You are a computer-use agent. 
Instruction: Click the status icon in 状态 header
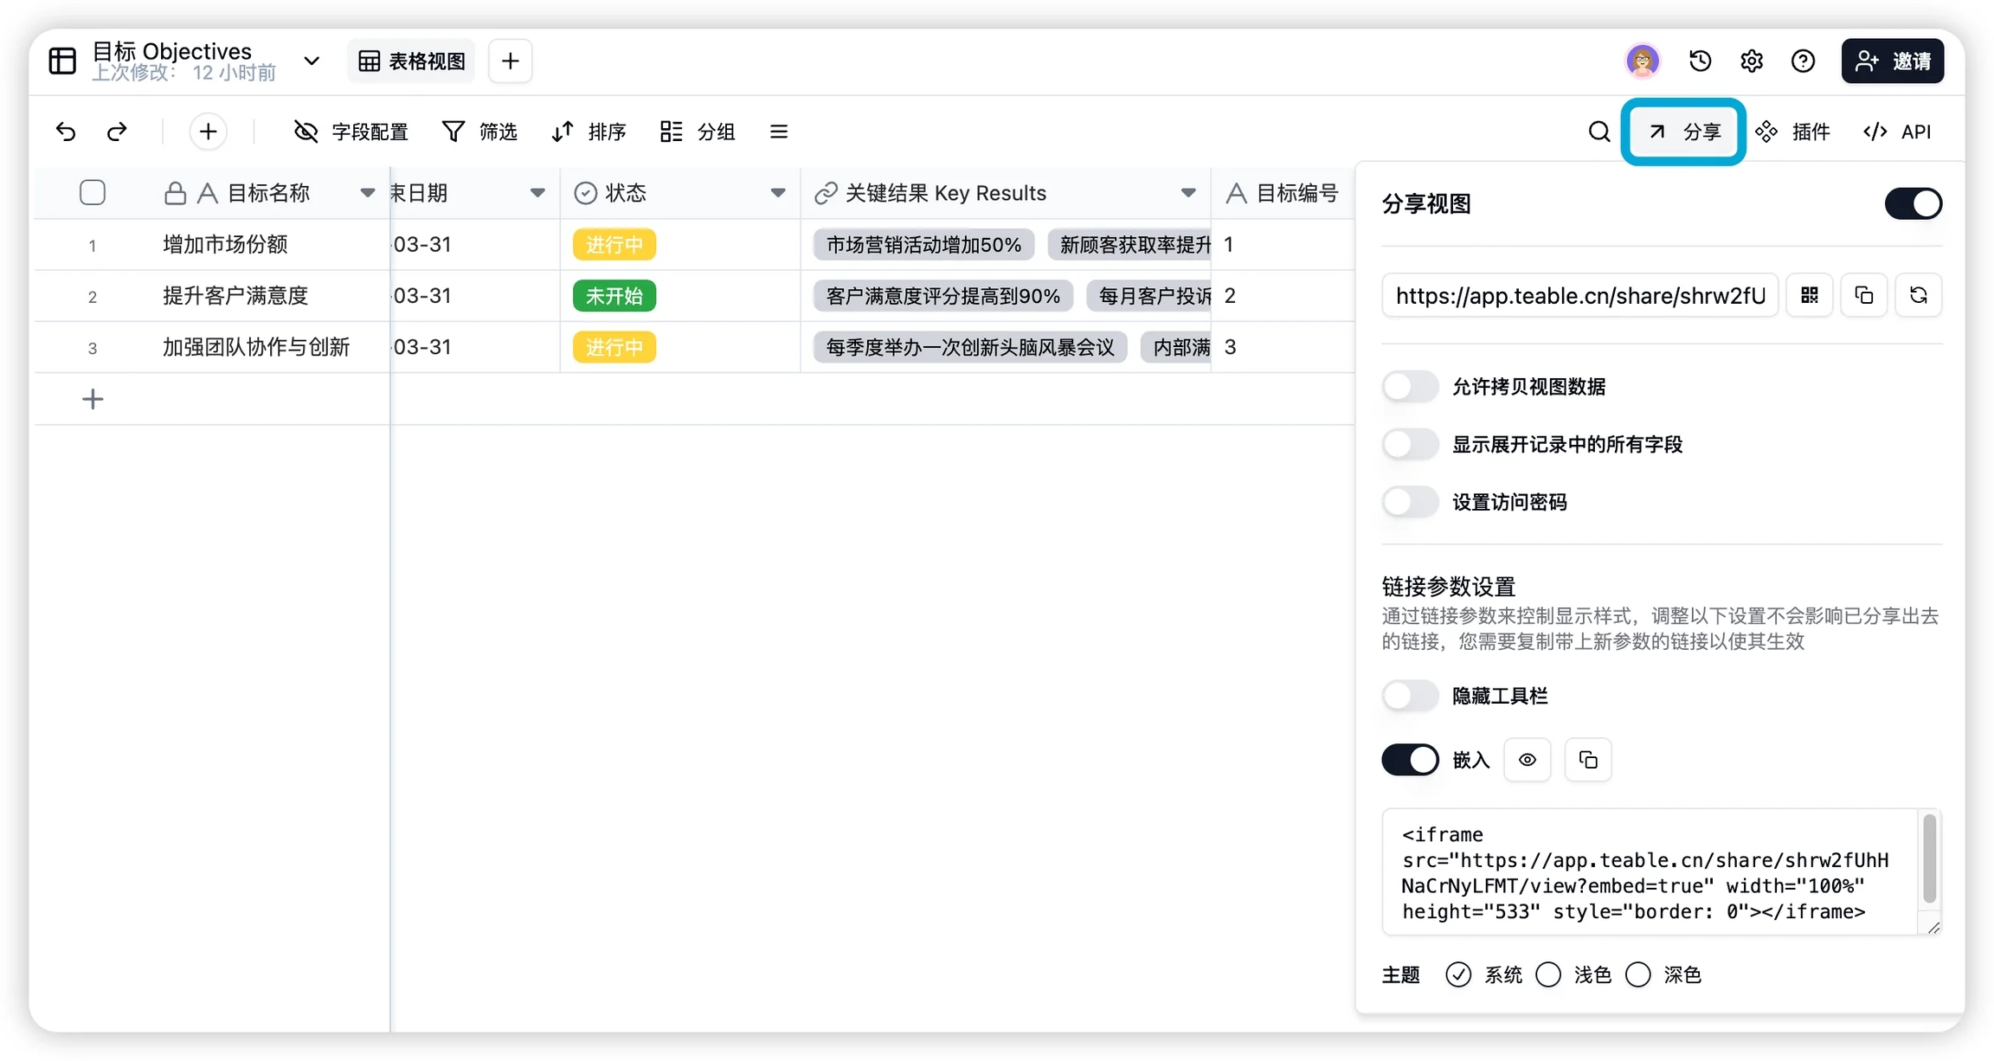pos(586,193)
